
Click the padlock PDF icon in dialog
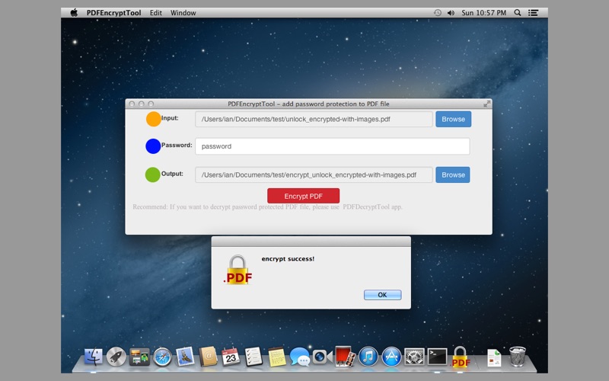(238, 270)
